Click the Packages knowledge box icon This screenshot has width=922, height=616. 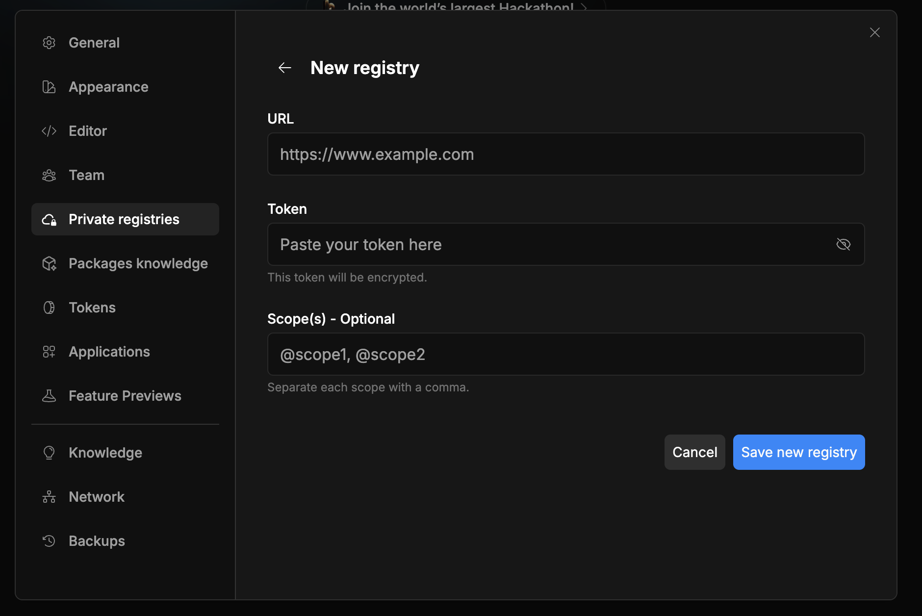pos(50,263)
